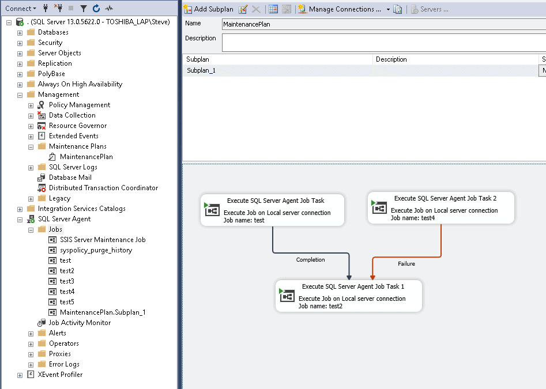Expand the Security folder
The width and height of the screenshot is (546, 389).
click(20, 43)
